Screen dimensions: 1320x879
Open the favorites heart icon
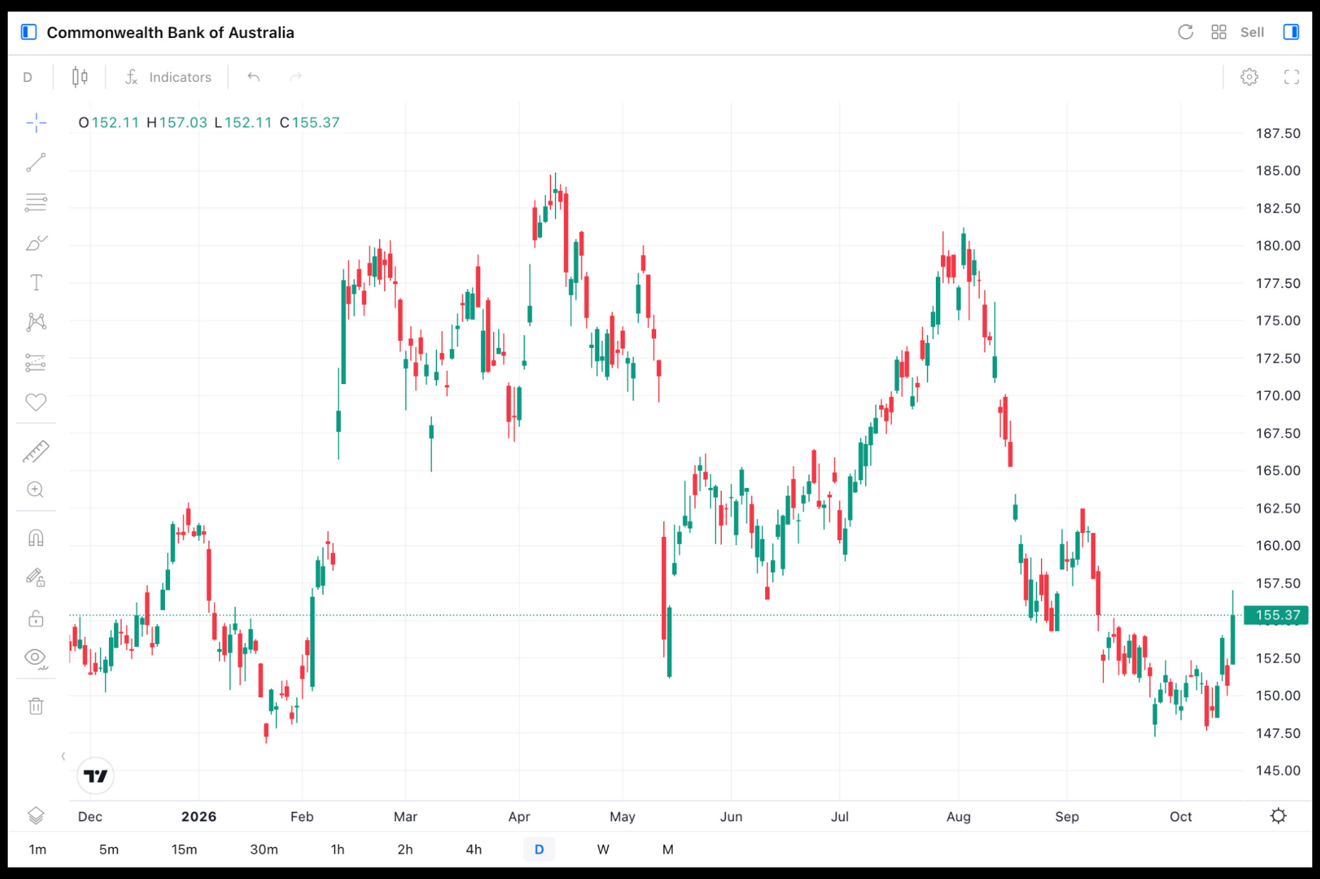[x=36, y=402]
